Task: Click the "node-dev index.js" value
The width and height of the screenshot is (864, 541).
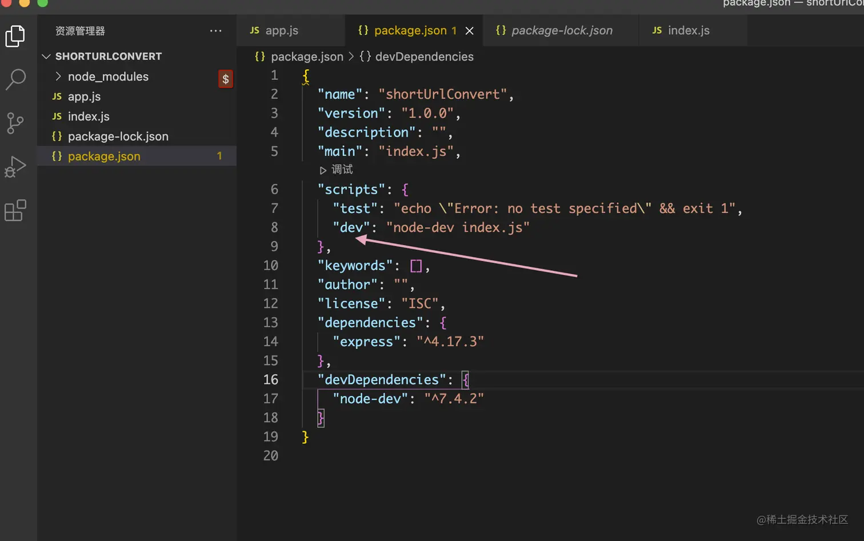Action: (458, 227)
